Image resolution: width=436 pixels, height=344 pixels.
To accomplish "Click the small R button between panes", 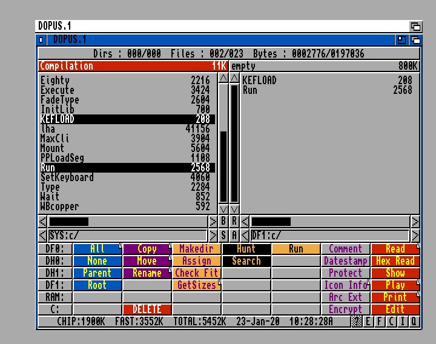I will tap(234, 222).
